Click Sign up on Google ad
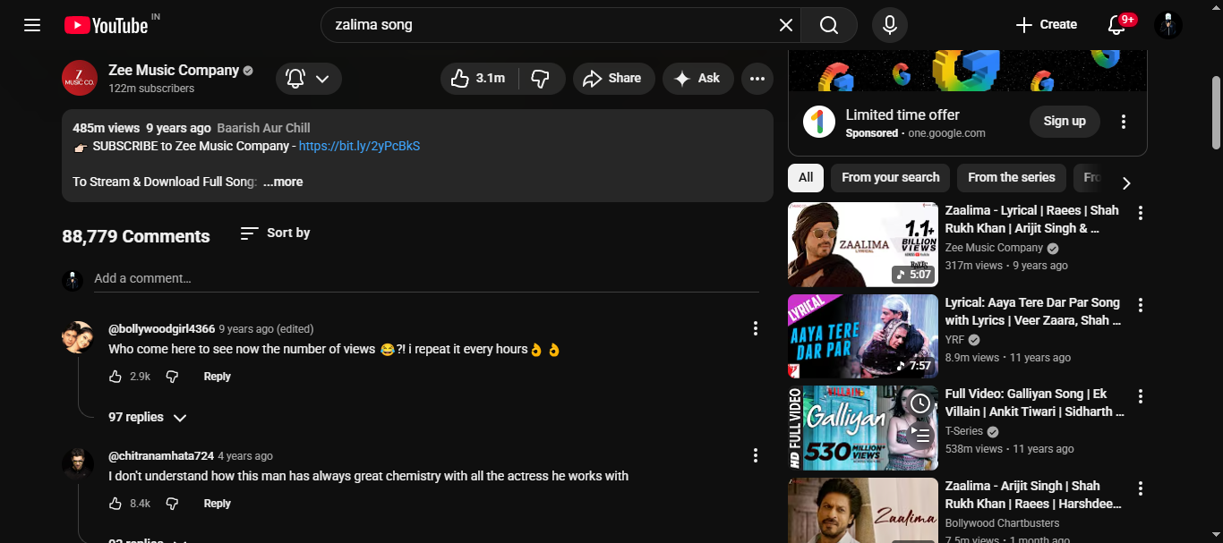The width and height of the screenshot is (1223, 543). coord(1065,122)
